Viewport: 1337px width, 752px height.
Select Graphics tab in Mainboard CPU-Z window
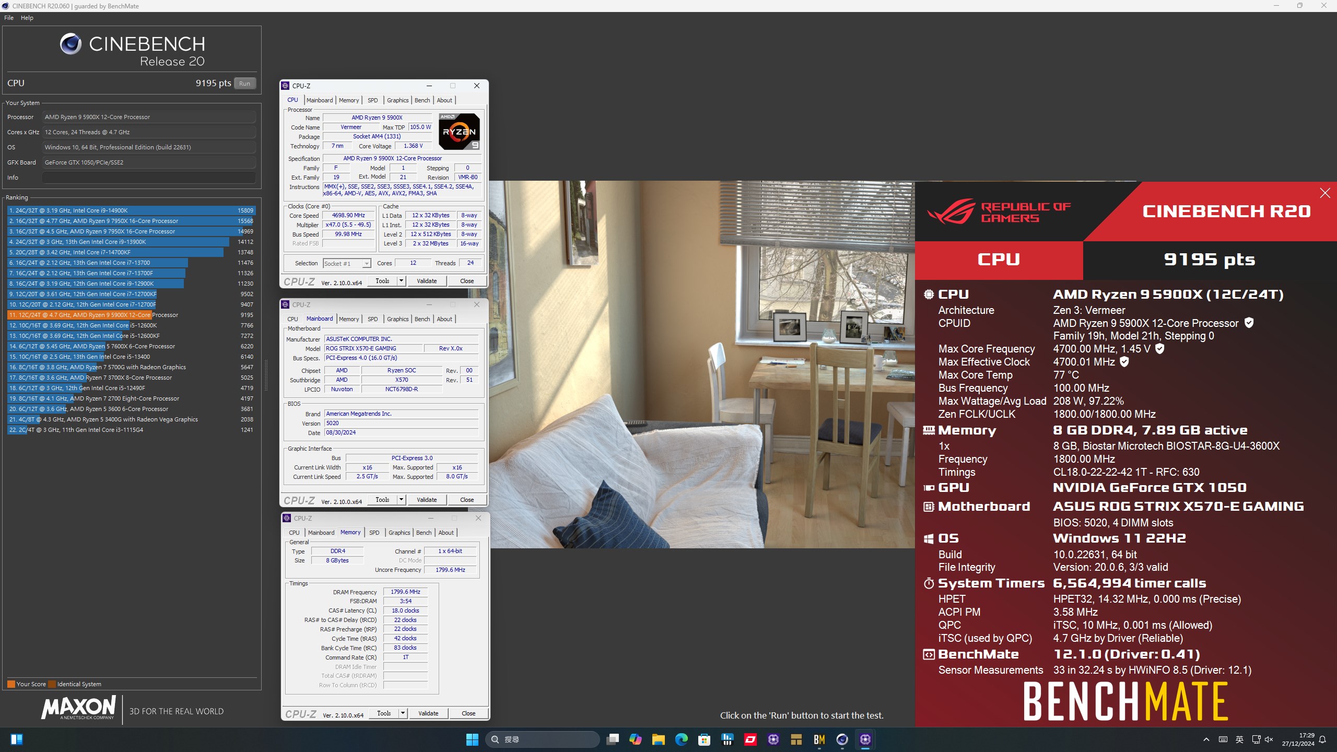pos(398,319)
